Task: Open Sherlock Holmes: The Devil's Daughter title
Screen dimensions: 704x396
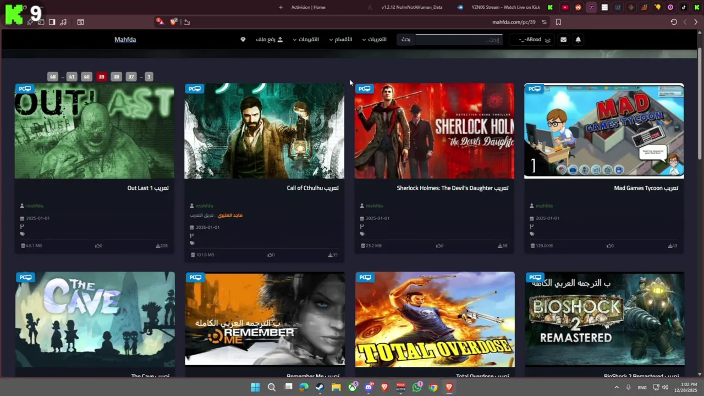Action: pyautogui.click(x=453, y=188)
